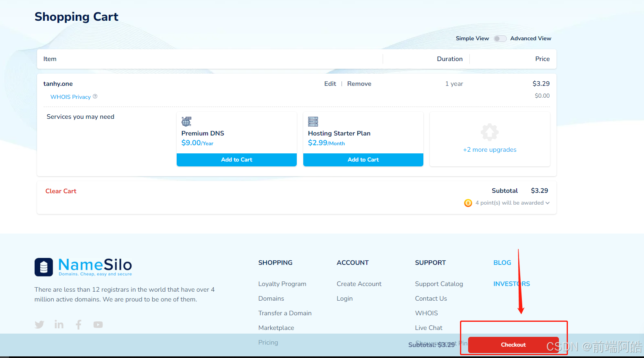Add Premium DNS to cart
The height and width of the screenshot is (358, 644).
click(237, 159)
